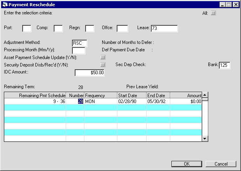Select the highlighted Number cell 28
Image resolution: width=241 pixels, height=171 pixels.
[75, 101]
